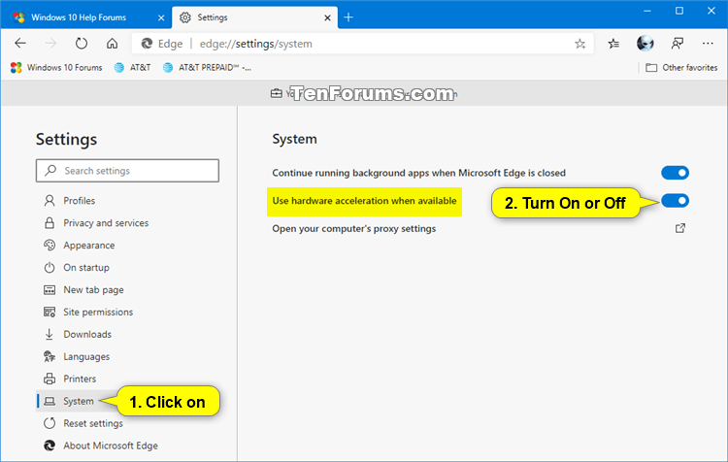Click the feedback icon in toolbar
728x462 pixels.
pos(677,44)
